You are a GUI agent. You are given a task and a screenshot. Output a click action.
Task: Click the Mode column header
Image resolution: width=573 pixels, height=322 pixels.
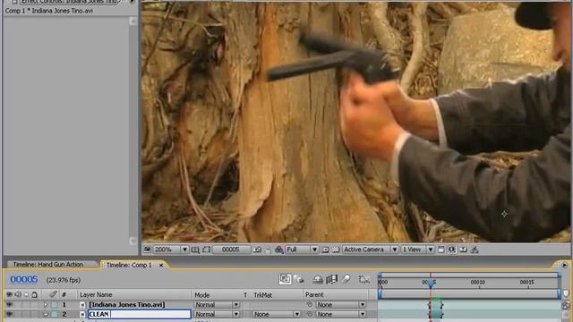pyautogui.click(x=201, y=294)
